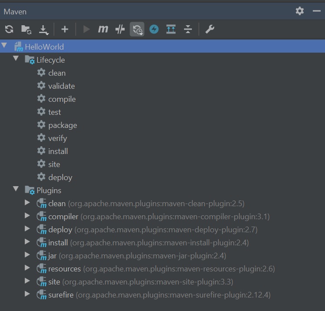The width and height of the screenshot is (325, 311).
Task: Open Maven Settings wrench icon
Action: coord(210,30)
